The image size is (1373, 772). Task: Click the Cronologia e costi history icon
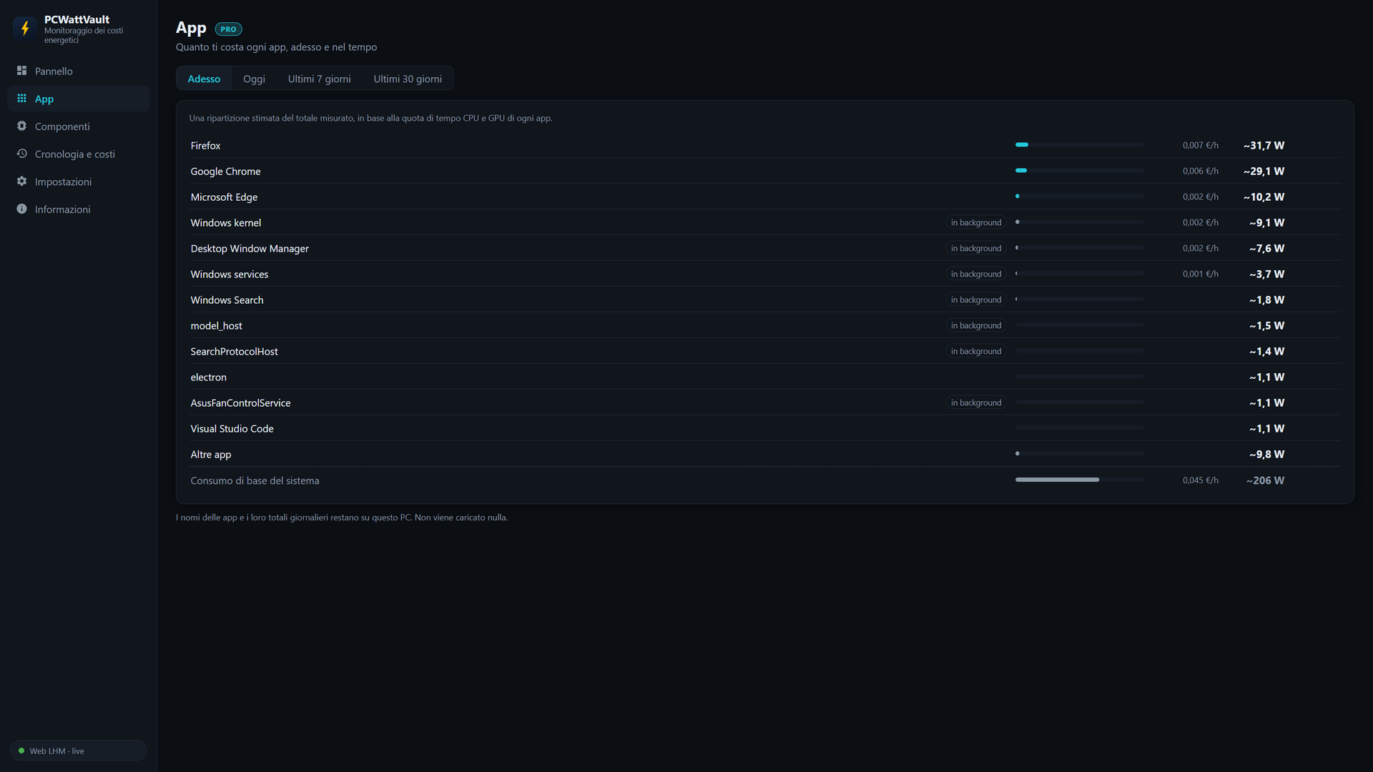[x=21, y=154]
